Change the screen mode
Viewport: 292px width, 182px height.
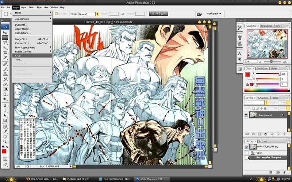[x=5, y=165]
